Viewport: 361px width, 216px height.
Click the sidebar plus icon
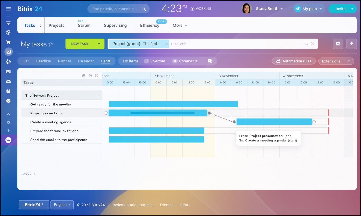pos(8,131)
